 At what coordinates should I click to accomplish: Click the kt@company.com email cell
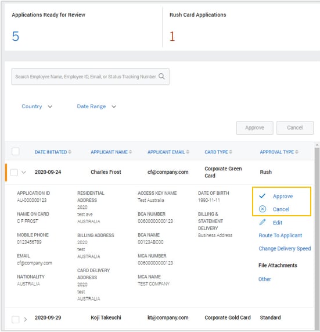[x=168, y=317]
